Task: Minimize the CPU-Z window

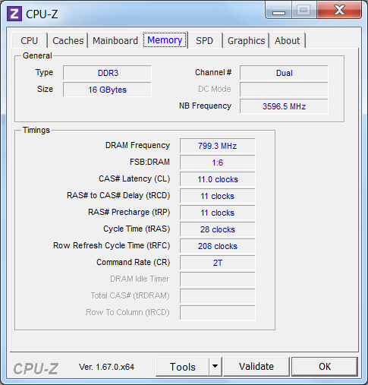Action: coord(278,11)
